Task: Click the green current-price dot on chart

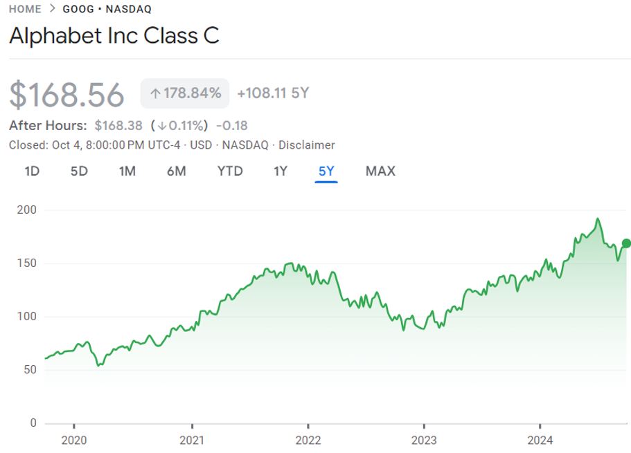Action: (626, 243)
